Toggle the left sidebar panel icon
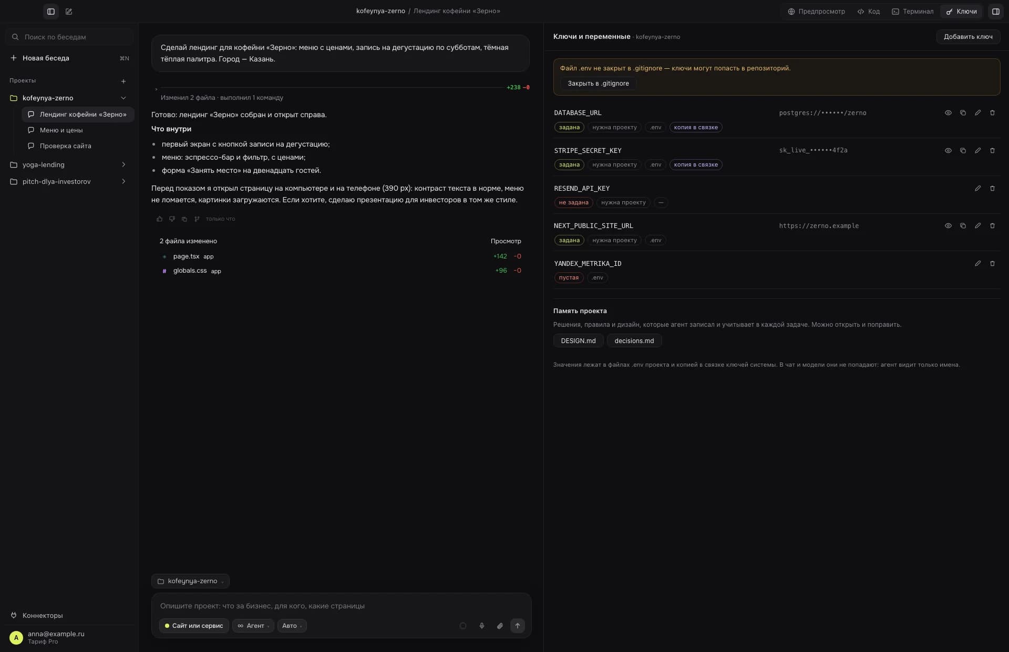 (x=51, y=11)
